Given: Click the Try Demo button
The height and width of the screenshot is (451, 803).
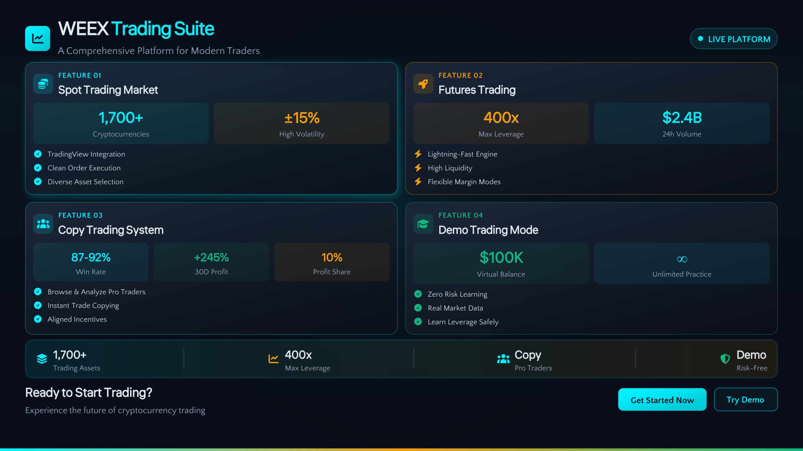Looking at the screenshot, I should tap(746, 400).
